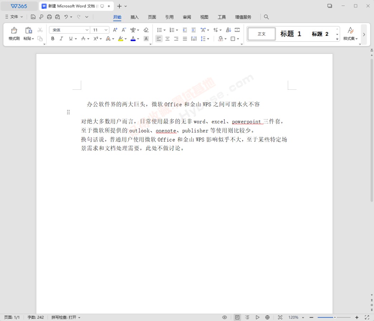The height and width of the screenshot is (321, 374).
Task: Apply the 标题 2 heading style
Action: 320,34
